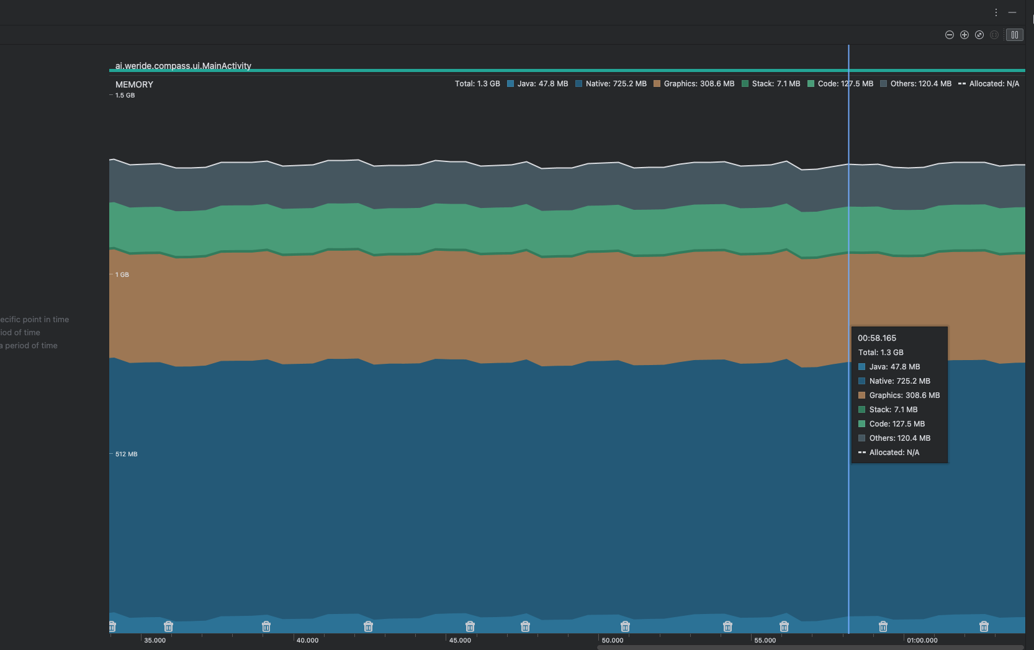Click garbage collection marker midway between 45.000 and 50.000

pyautogui.click(x=525, y=626)
